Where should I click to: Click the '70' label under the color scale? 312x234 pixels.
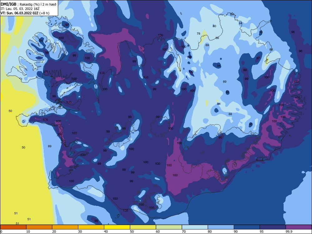(x=184, y=232)
